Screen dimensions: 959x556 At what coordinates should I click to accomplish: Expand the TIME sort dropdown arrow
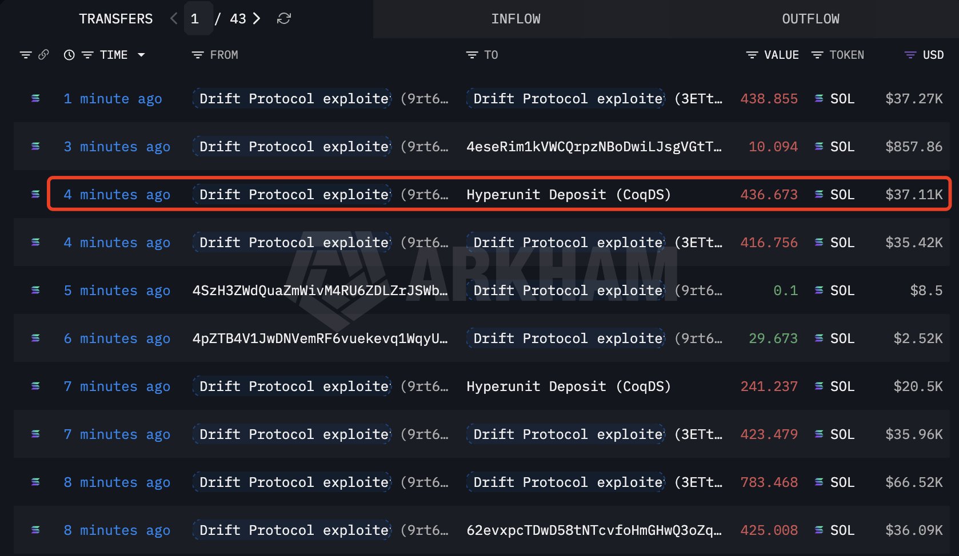(141, 55)
